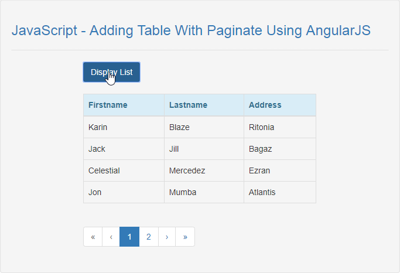Select the Mumba lastname cell
Viewport: 400px width, 273px height.
[x=204, y=192]
